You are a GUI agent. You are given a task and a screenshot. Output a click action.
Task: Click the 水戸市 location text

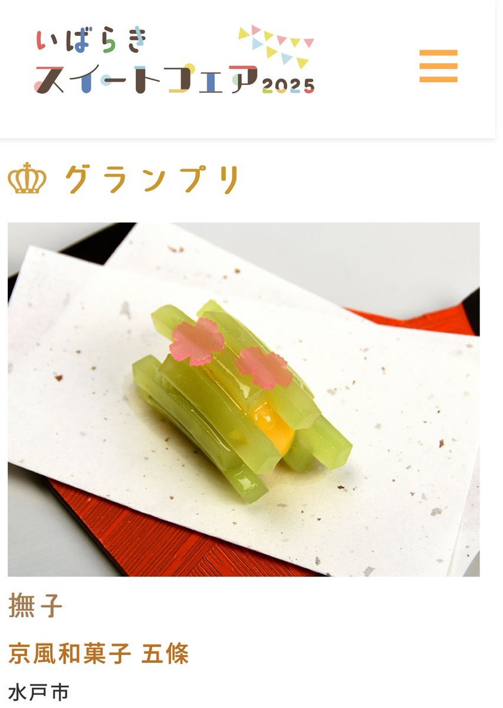(x=38, y=693)
